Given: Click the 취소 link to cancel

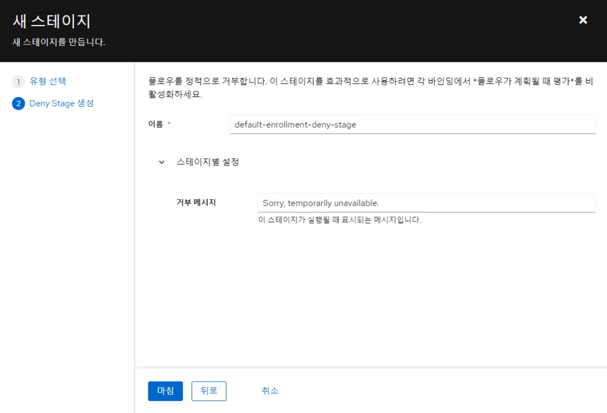Looking at the screenshot, I should click(x=270, y=390).
